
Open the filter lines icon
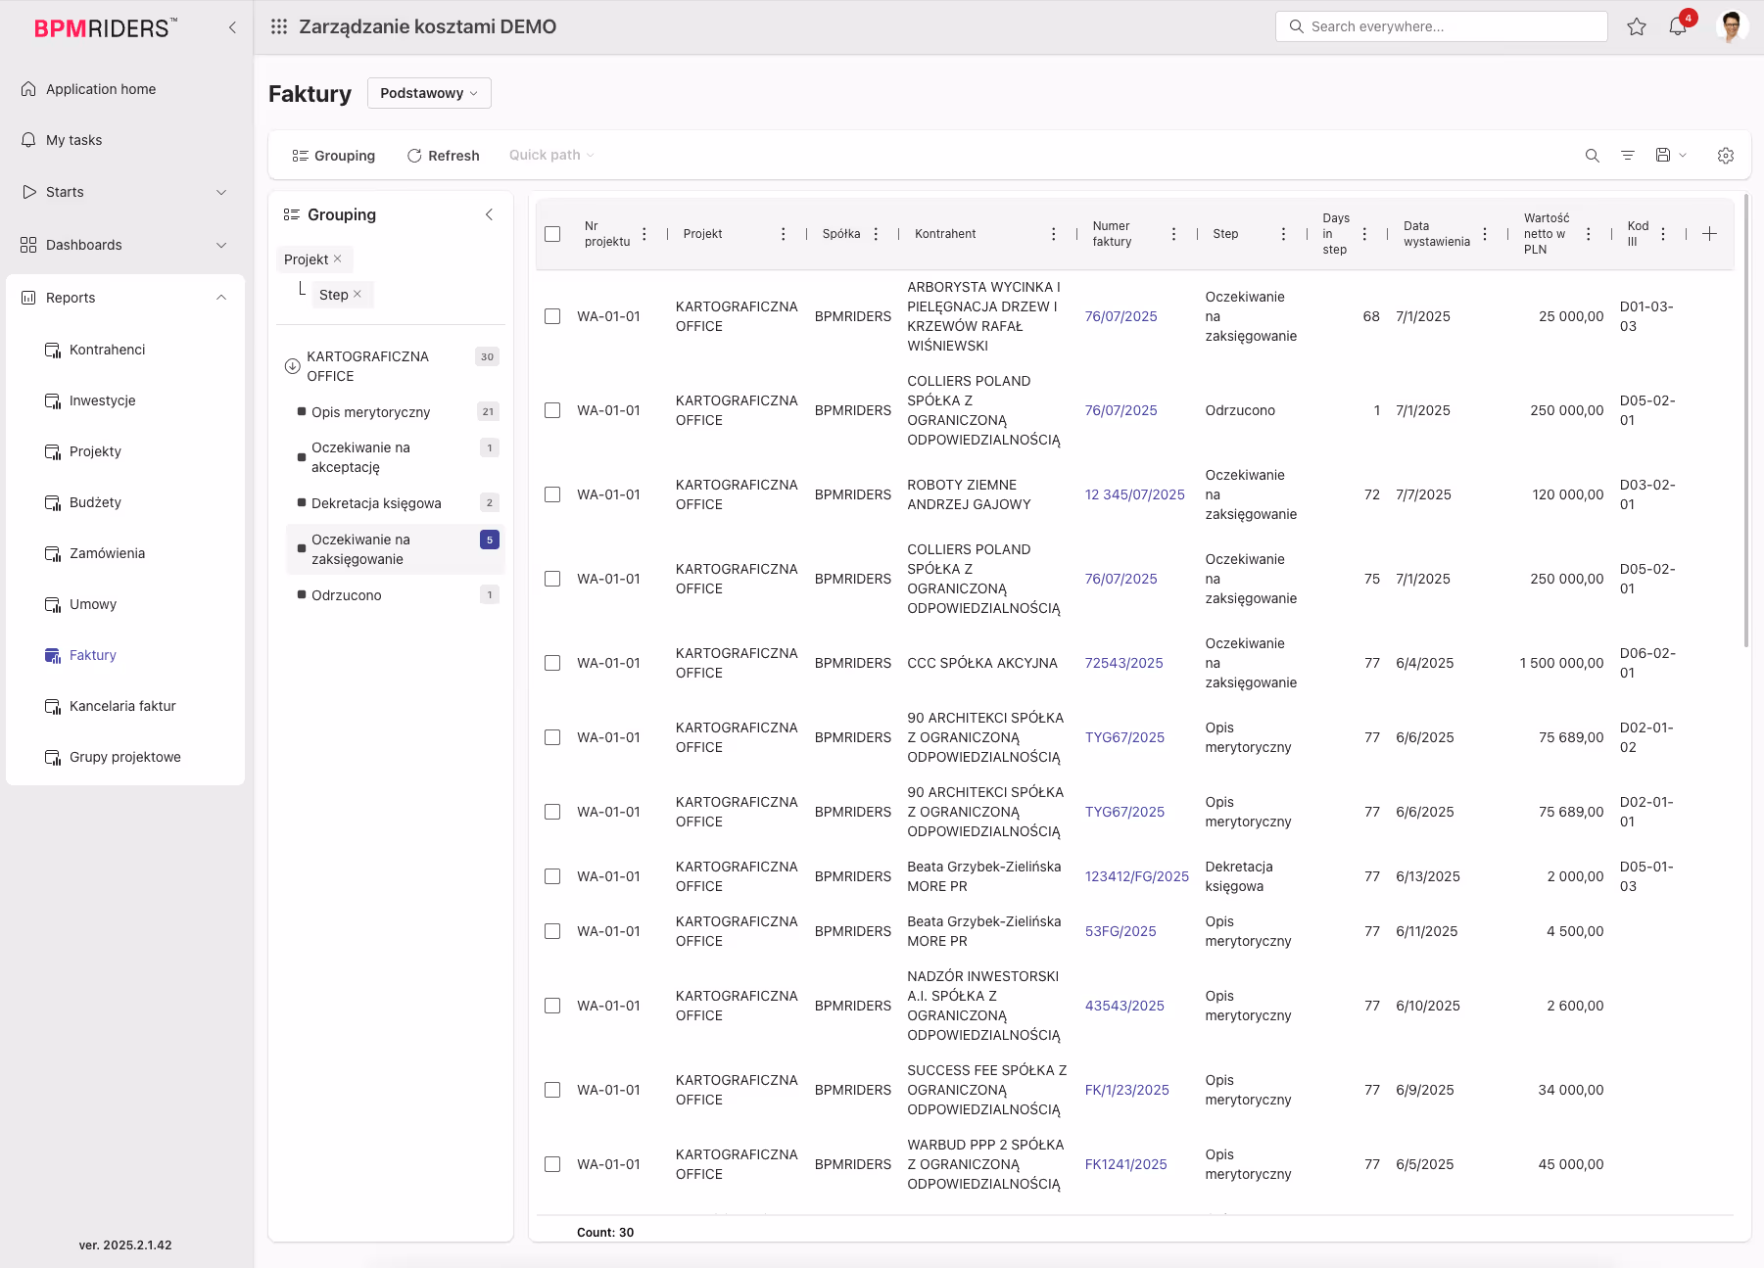click(x=1628, y=156)
